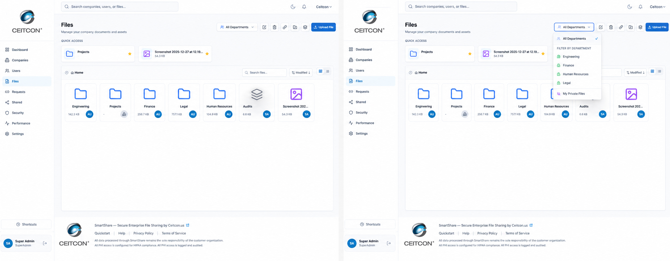The height and width of the screenshot is (261, 670).
Task: Click chain link icon in window with closed dropdown
Action: [285, 27]
